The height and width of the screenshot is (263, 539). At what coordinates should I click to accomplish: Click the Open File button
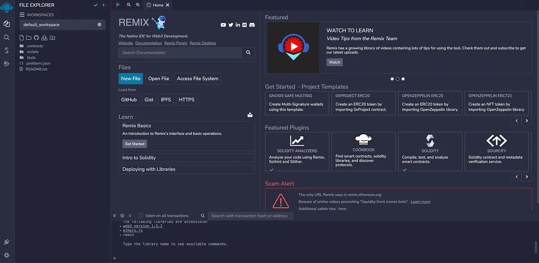(x=158, y=78)
